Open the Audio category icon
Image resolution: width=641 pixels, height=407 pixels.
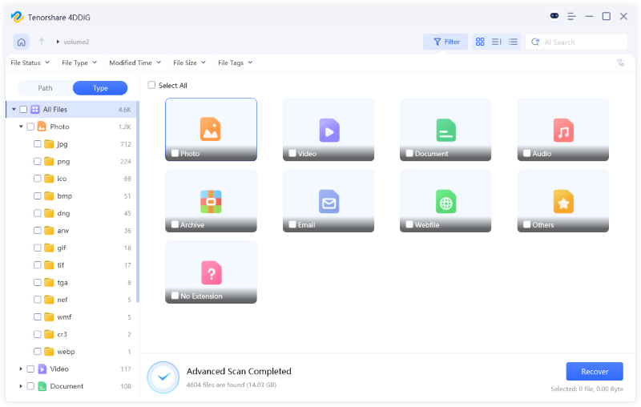[563, 131]
